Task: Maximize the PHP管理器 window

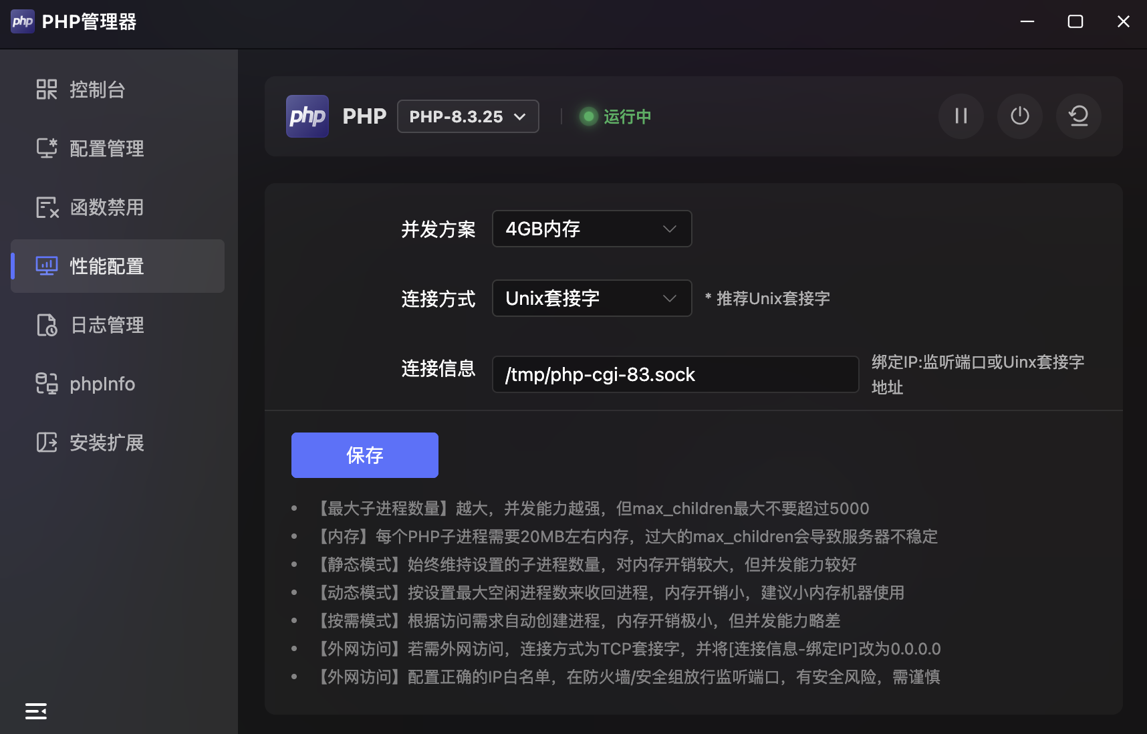Action: point(1075,21)
